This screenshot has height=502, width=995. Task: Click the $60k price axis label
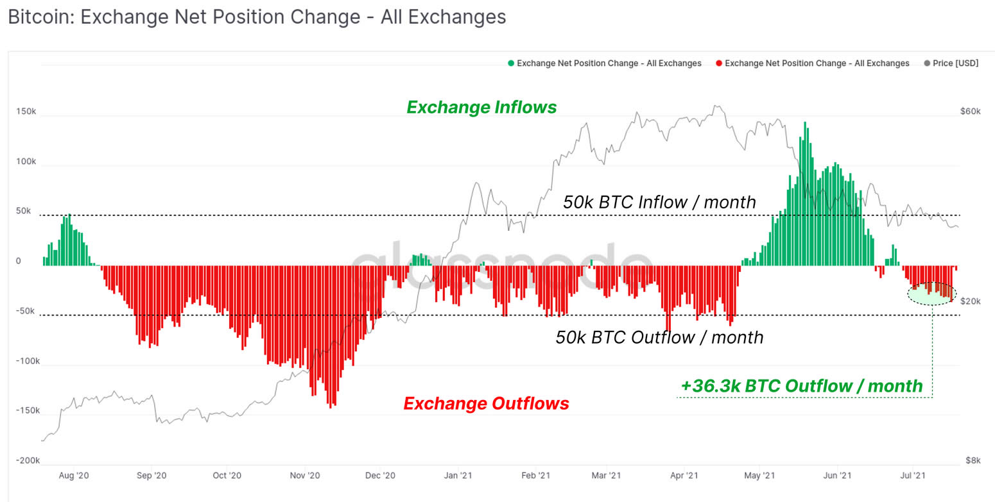[x=970, y=112]
